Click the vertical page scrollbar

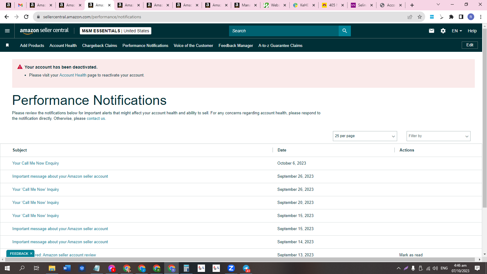pyautogui.click(x=485, y=118)
